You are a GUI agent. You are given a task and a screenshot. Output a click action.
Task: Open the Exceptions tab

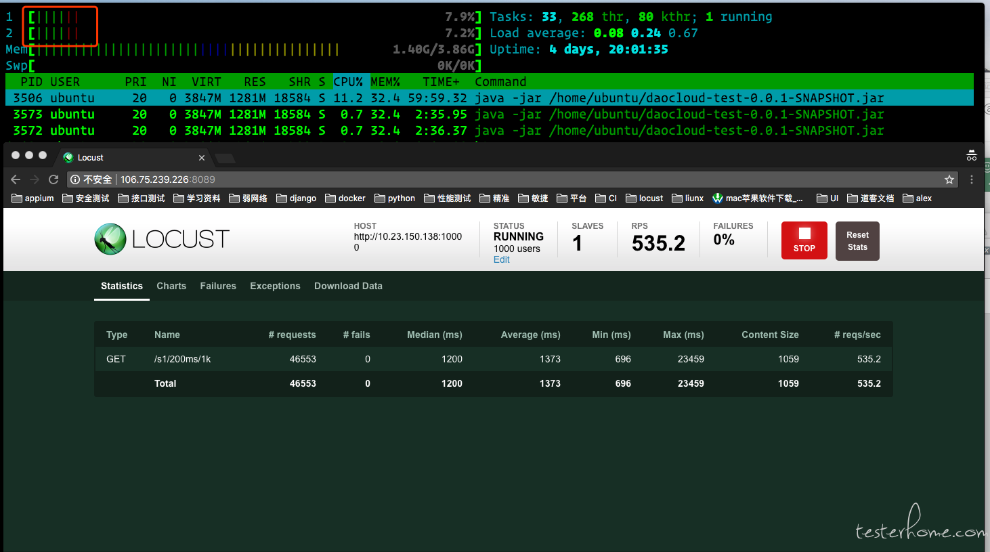(275, 286)
